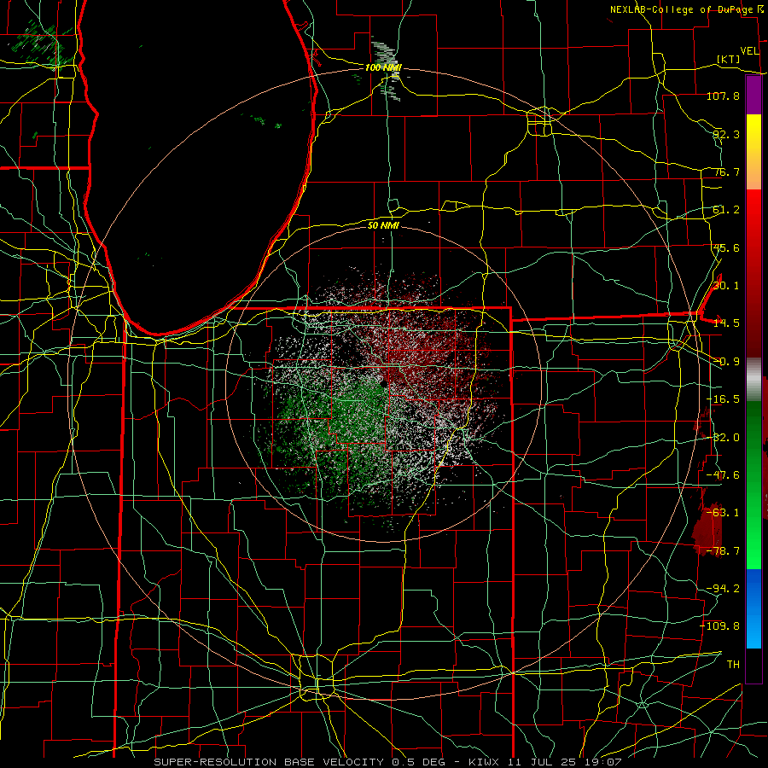The width and height of the screenshot is (768, 768).
Task: Click the 14.5 velocity scale value
Action: (x=726, y=323)
